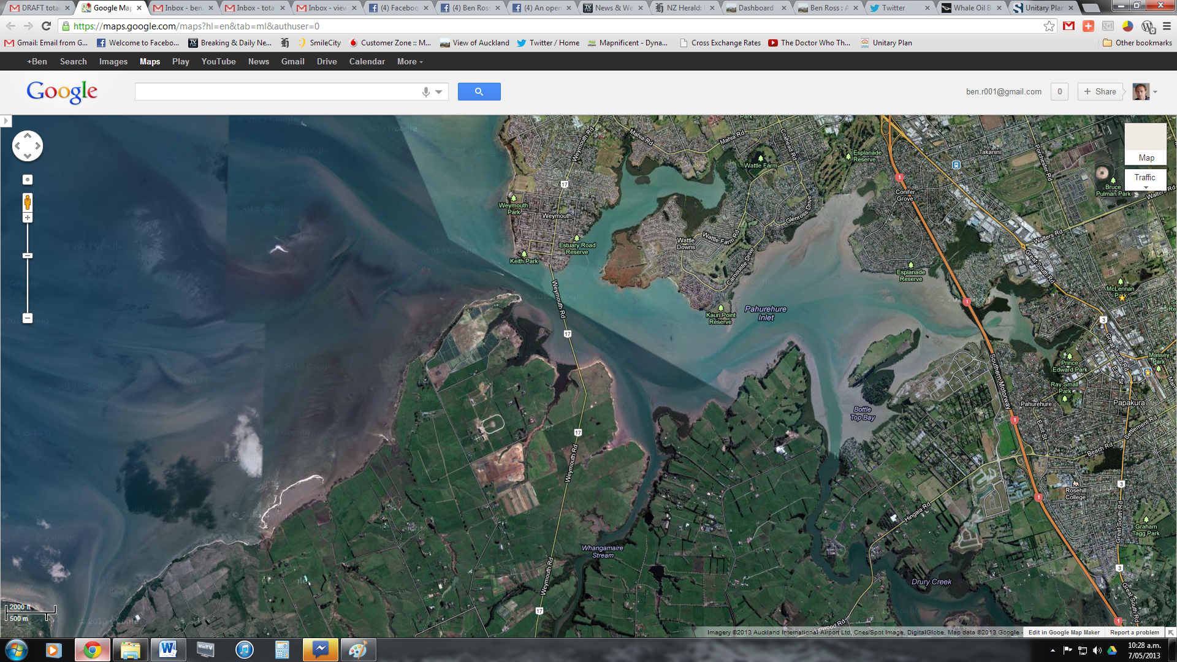Switch to Map view thumbnail
This screenshot has height=662, width=1177.
click(1145, 143)
